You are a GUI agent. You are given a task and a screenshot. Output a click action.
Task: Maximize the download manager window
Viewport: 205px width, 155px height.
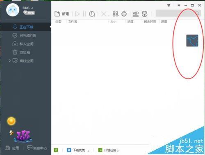192,5
